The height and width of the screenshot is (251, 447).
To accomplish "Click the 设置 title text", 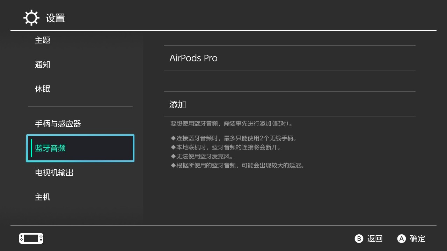I will pos(55,18).
